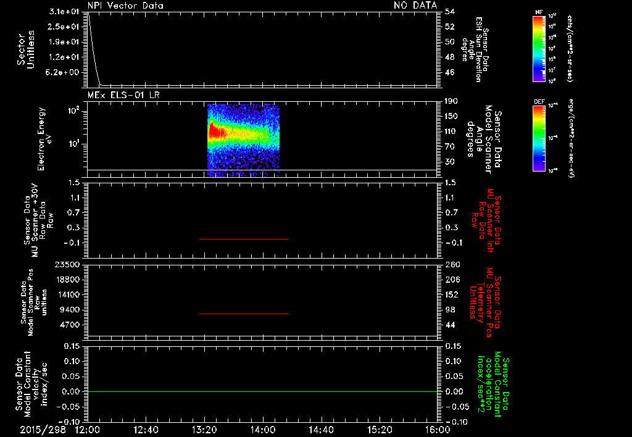This screenshot has width=632, height=437.
Task: Click the red line in MU Scanner +30V panel
Action: (244, 239)
